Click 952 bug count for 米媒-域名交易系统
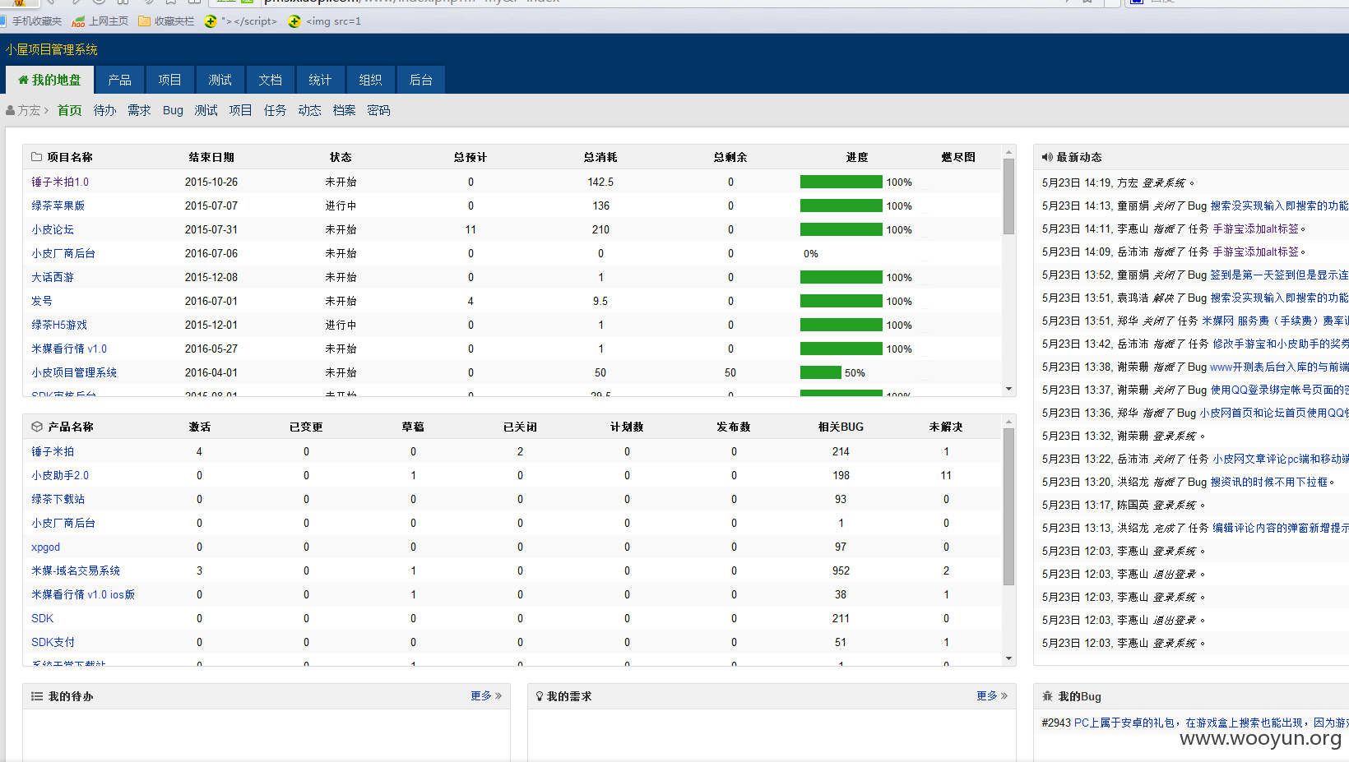1349x762 pixels. [841, 570]
